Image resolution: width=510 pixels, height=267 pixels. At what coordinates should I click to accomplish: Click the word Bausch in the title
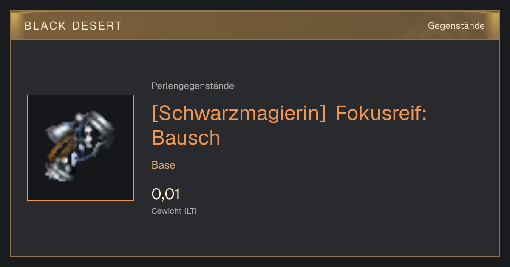pyautogui.click(x=186, y=137)
